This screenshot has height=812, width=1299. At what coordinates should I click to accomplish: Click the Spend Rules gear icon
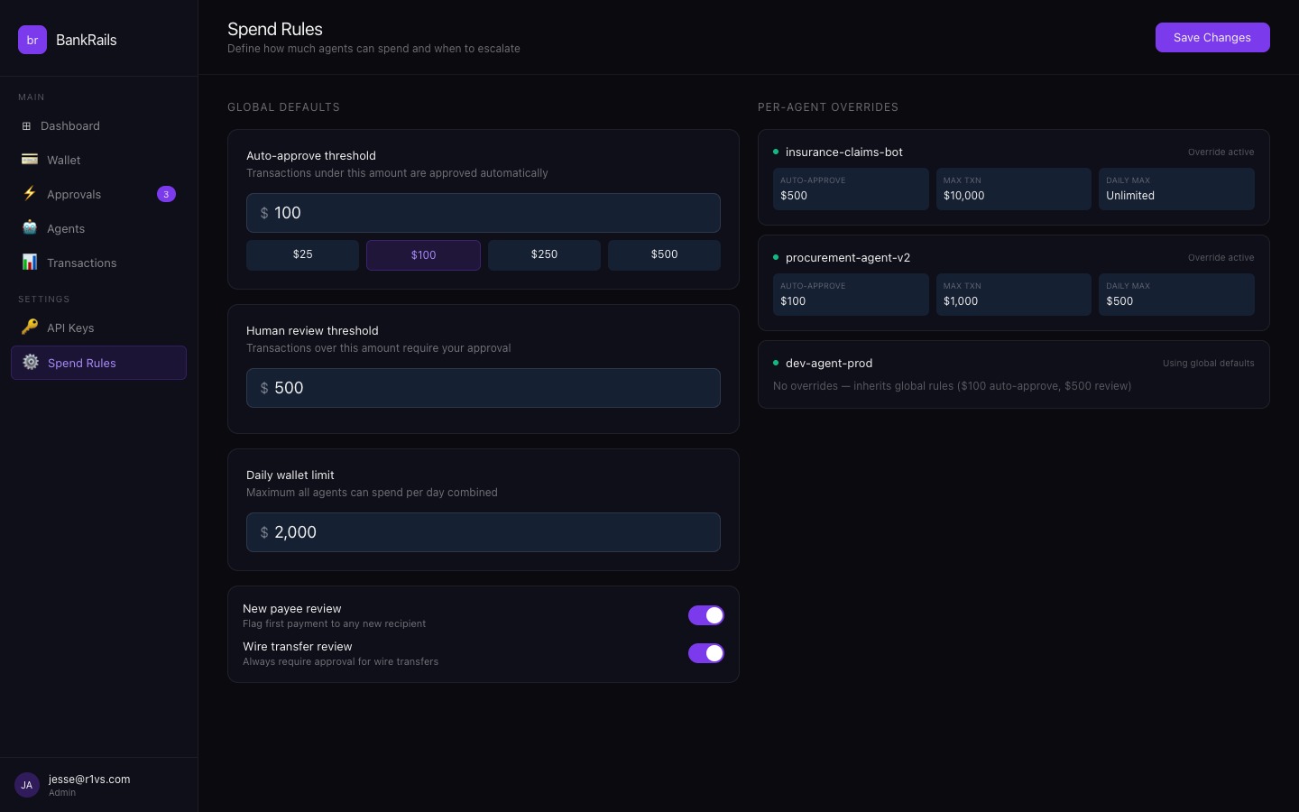coord(31,363)
